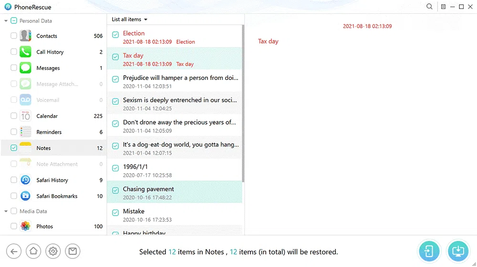
Task: Open settings gear icon
Action: click(53, 251)
